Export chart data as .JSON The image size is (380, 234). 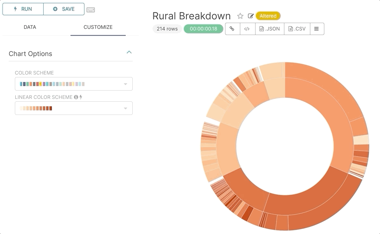[270, 29]
